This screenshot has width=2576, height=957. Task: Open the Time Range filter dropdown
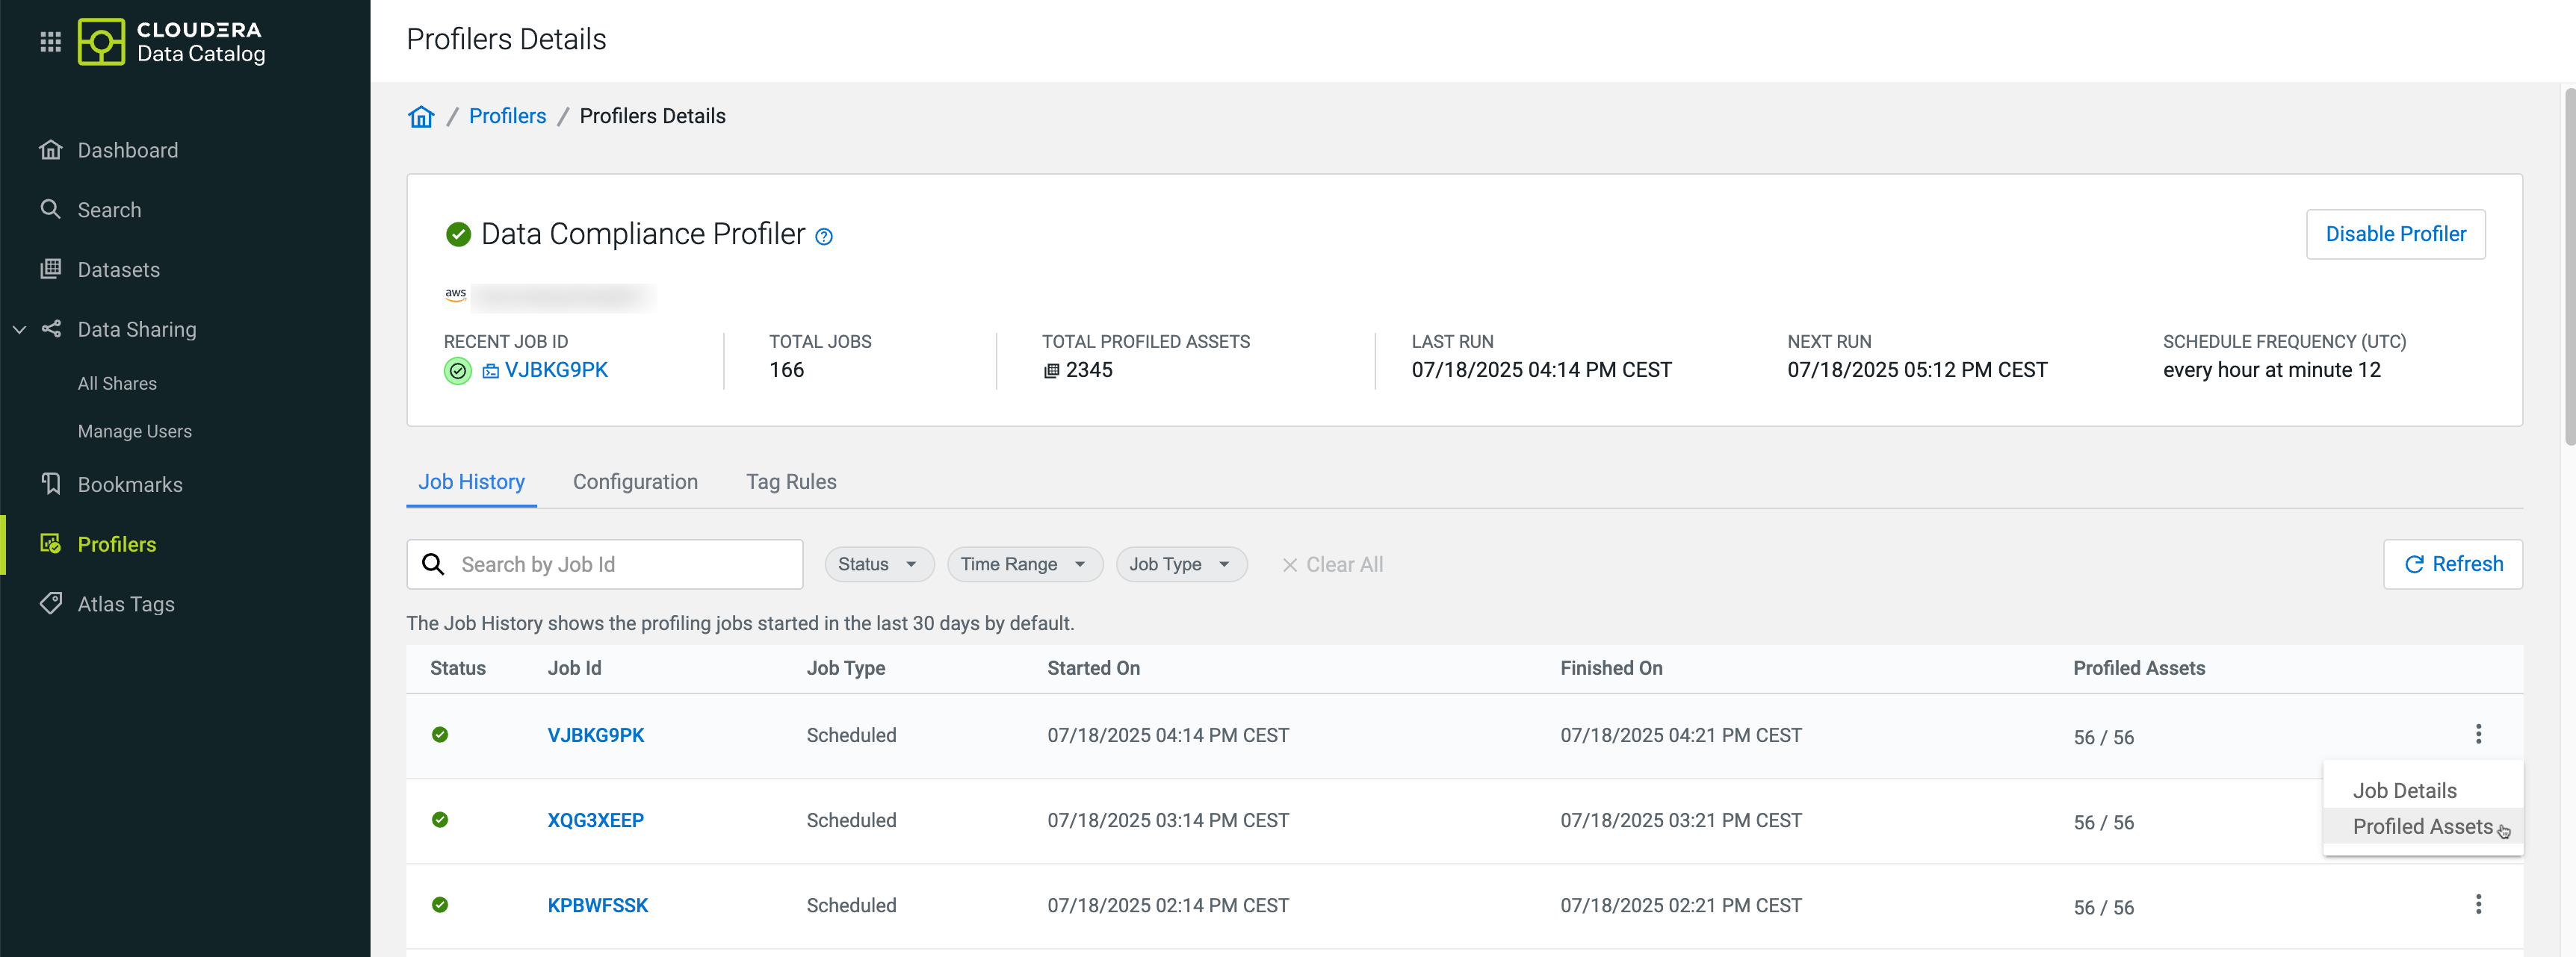[x=1023, y=564]
